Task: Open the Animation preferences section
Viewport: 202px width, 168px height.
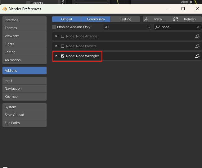Action: 25,60
